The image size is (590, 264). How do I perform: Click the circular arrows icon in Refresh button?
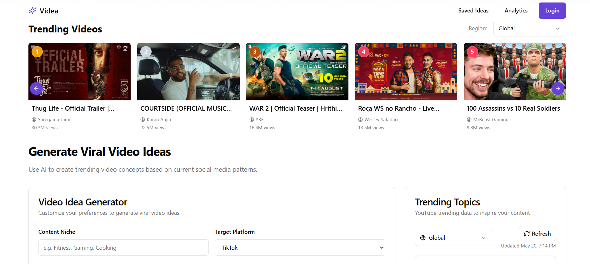pyautogui.click(x=527, y=234)
